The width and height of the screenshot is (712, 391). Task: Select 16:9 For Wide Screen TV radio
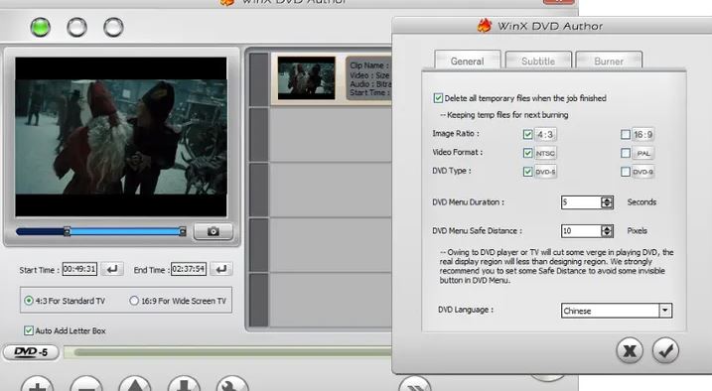134,301
